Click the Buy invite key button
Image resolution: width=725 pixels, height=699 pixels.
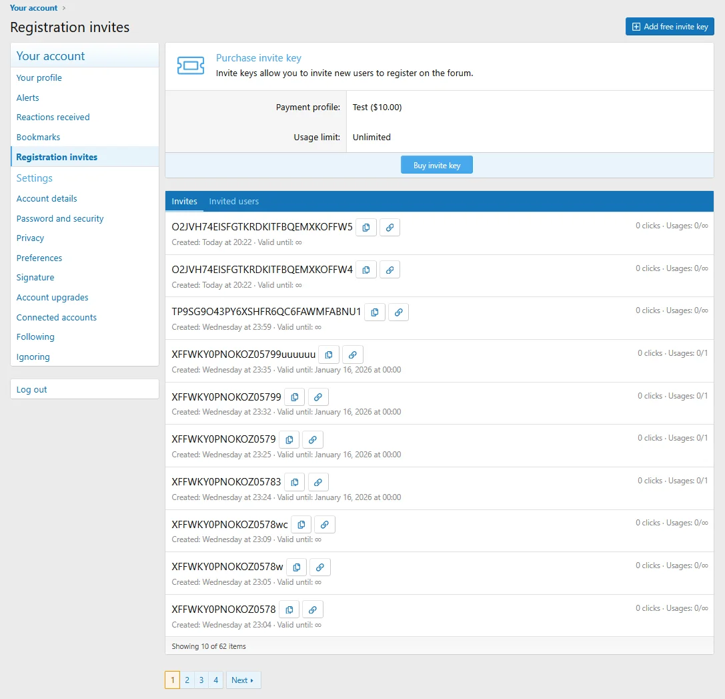436,164
